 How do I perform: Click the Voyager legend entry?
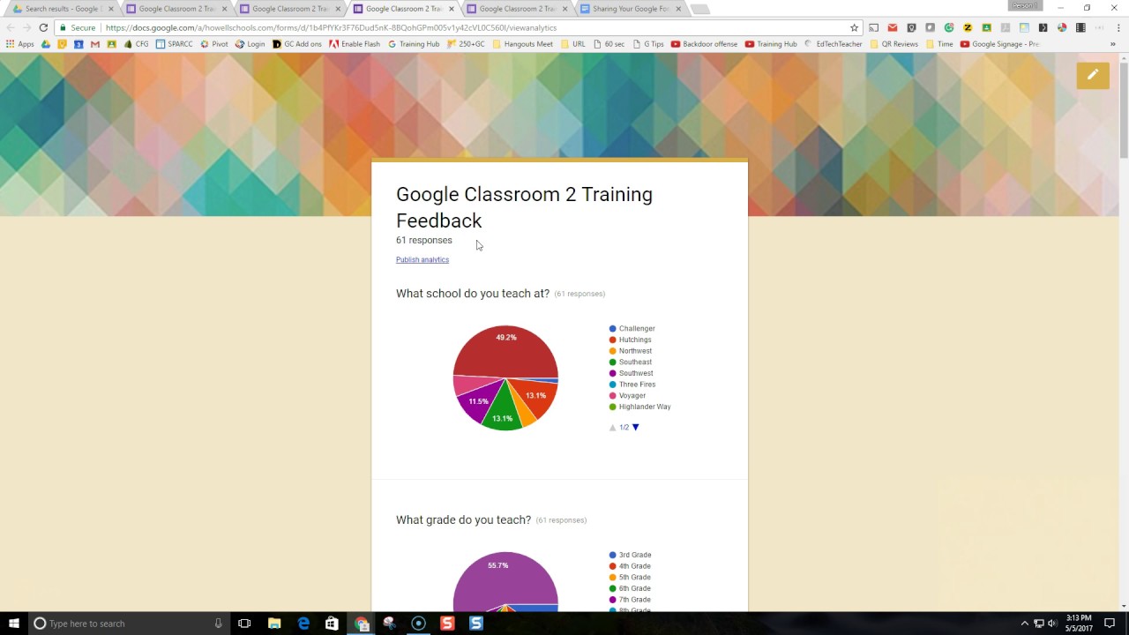click(x=627, y=396)
